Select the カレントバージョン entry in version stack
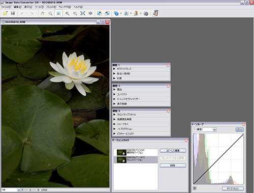This screenshot has width=254, height=193. 136,160
